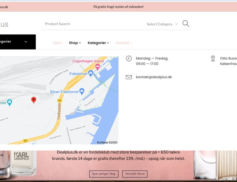Click the Silvan Fisketorvet map label

click(x=64, y=92)
